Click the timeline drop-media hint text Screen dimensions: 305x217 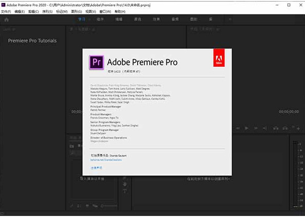click(208, 179)
